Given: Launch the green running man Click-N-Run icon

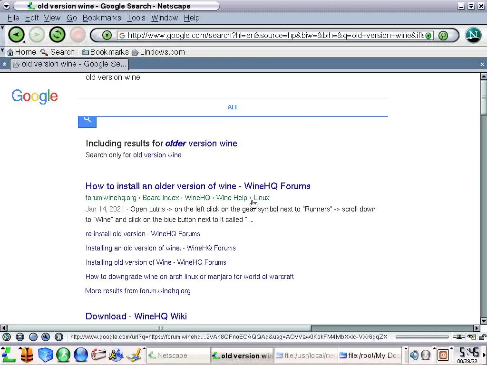Looking at the screenshot, I should click(x=63, y=355).
